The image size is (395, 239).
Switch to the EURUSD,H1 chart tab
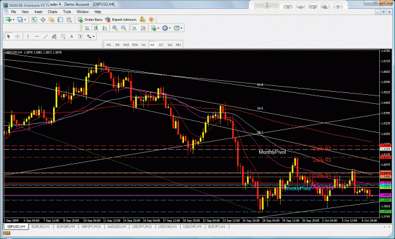[x=40, y=227]
